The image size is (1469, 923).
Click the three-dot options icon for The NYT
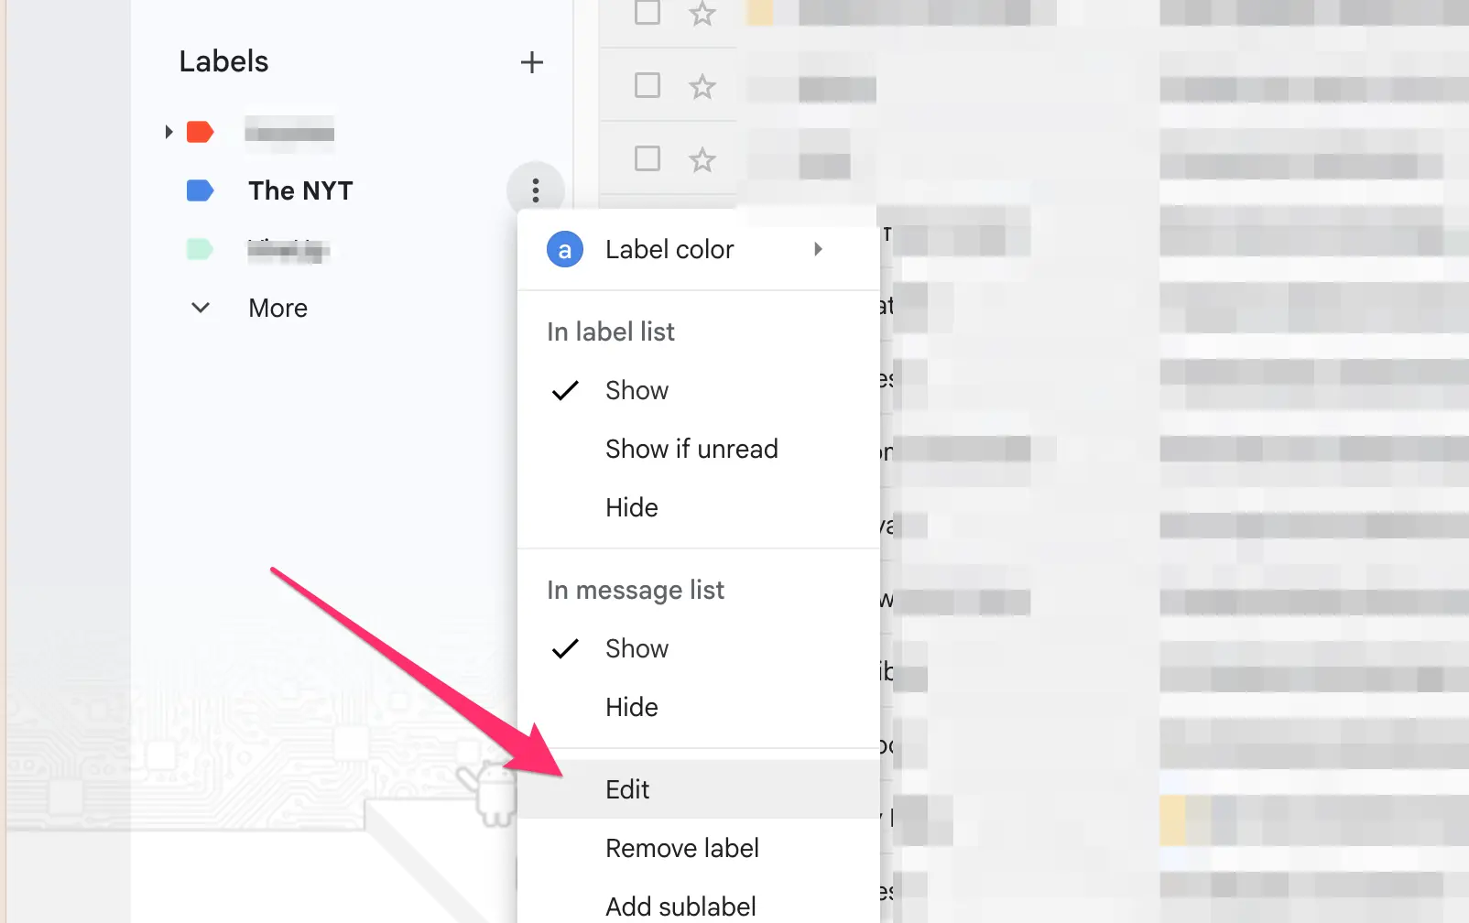[535, 190]
